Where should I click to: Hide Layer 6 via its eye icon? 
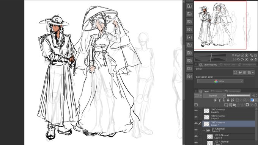point(196,111)
